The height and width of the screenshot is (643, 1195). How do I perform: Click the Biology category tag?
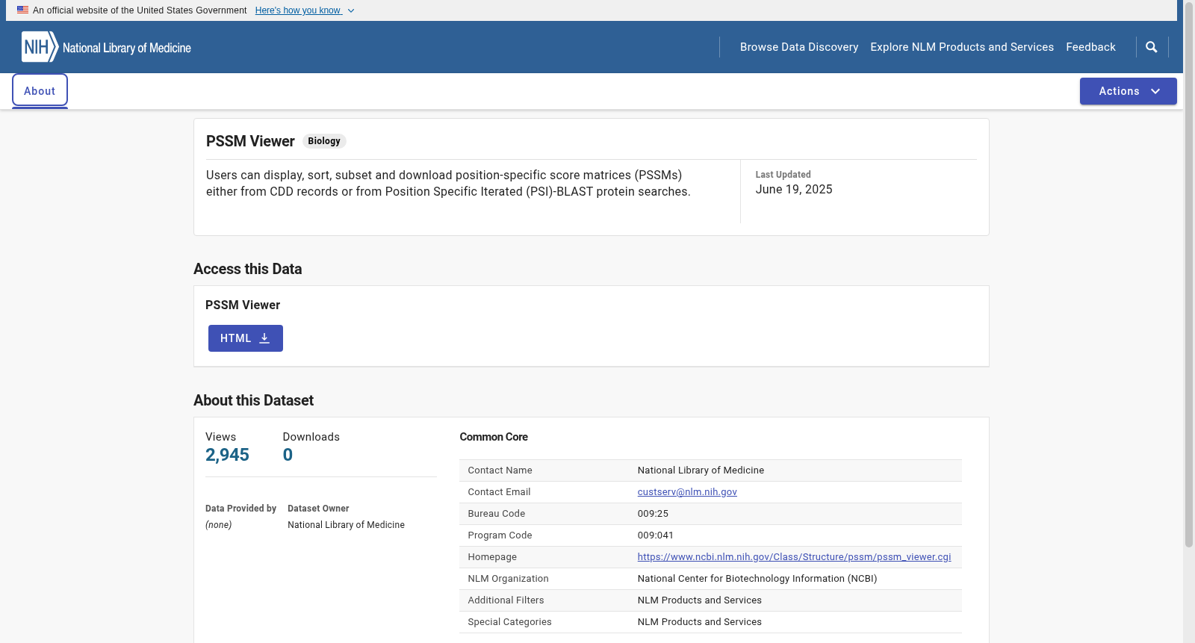pyautogui.click(x=324, y=141)
